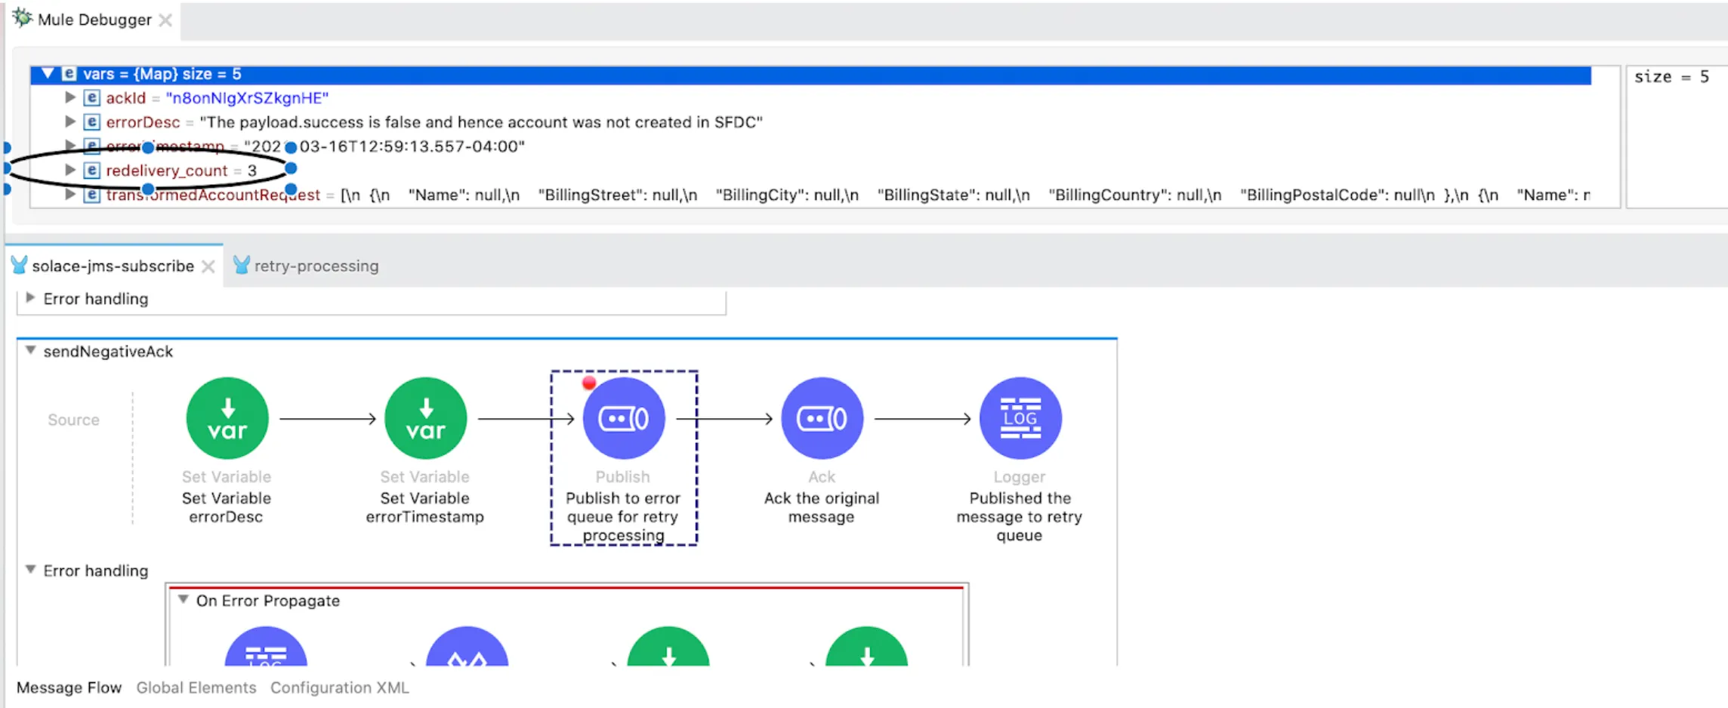The width and height of the screenshot is (1728, 708).
Task: Expand the errorDesc variable
Action: click(x=69, y=122)
